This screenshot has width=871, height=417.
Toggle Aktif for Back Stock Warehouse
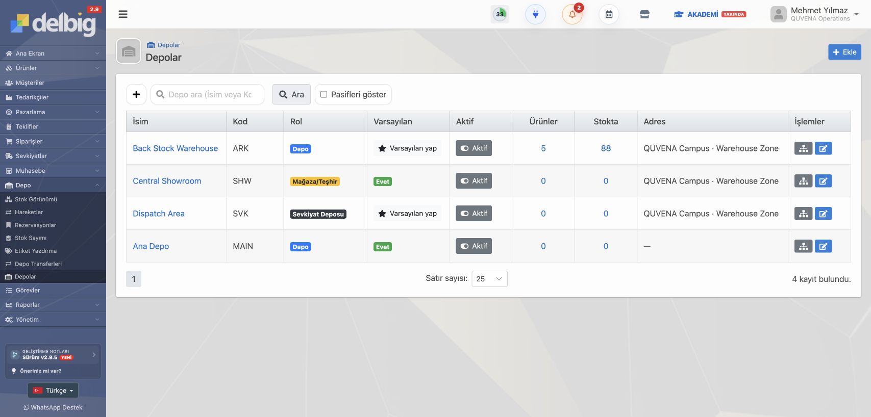(x=474, y=148)
